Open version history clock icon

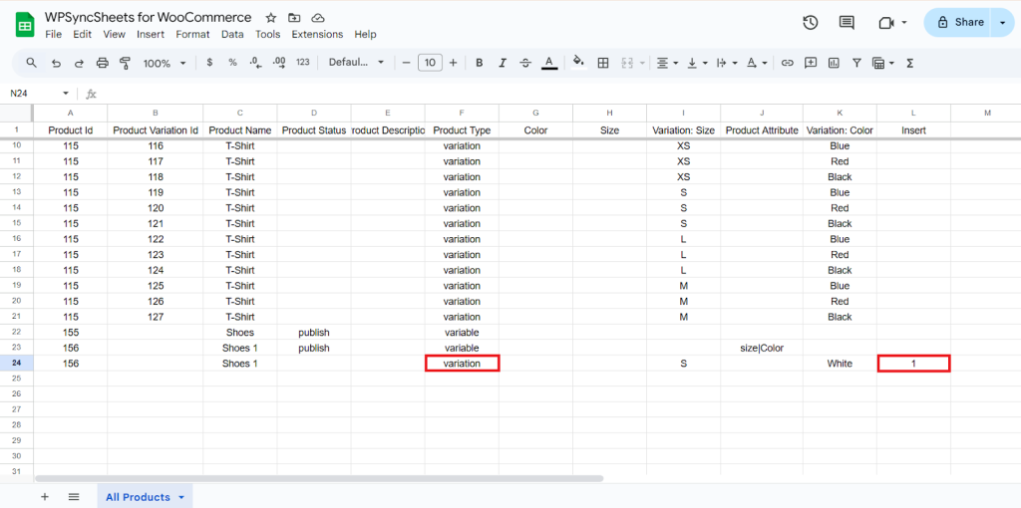(810, 23)
